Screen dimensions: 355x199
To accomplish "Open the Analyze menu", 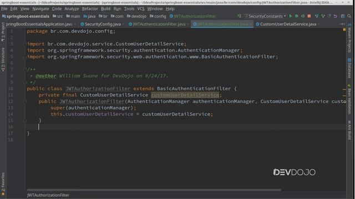I will 72,9.
